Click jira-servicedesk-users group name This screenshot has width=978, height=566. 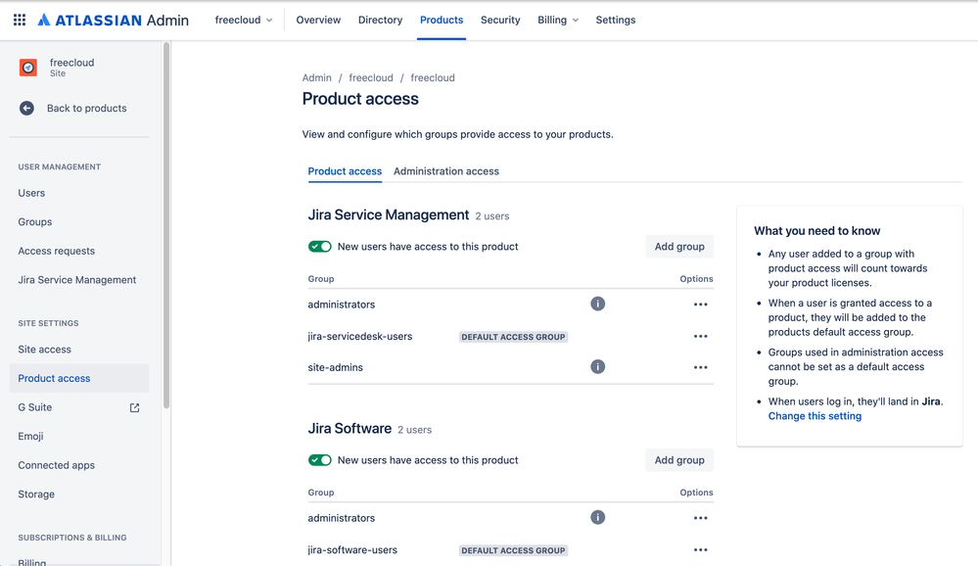point(360,336)
